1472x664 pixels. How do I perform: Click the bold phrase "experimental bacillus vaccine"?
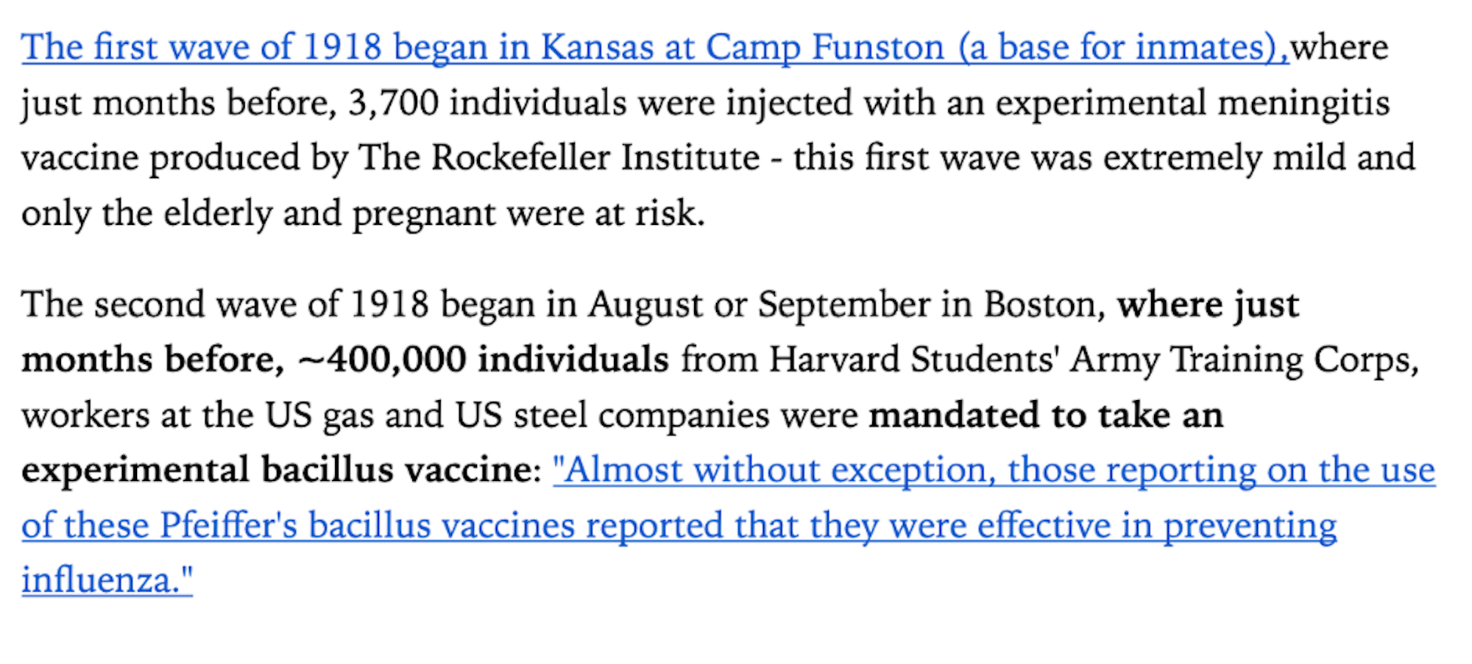[x=278, y=471]
